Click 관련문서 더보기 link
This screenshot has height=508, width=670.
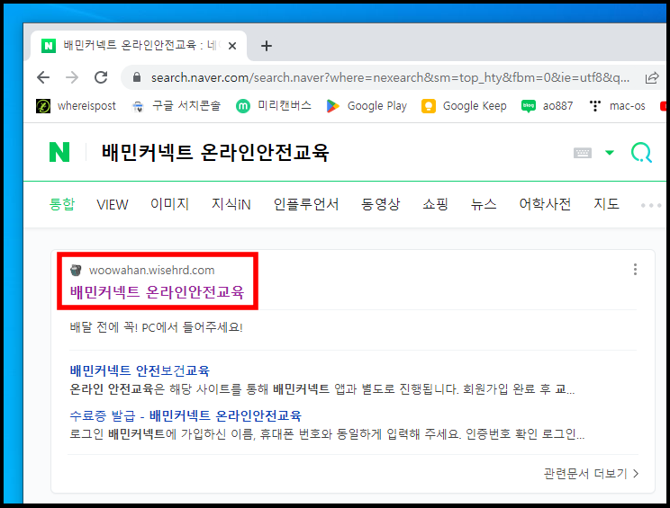[x=592, y=474]
